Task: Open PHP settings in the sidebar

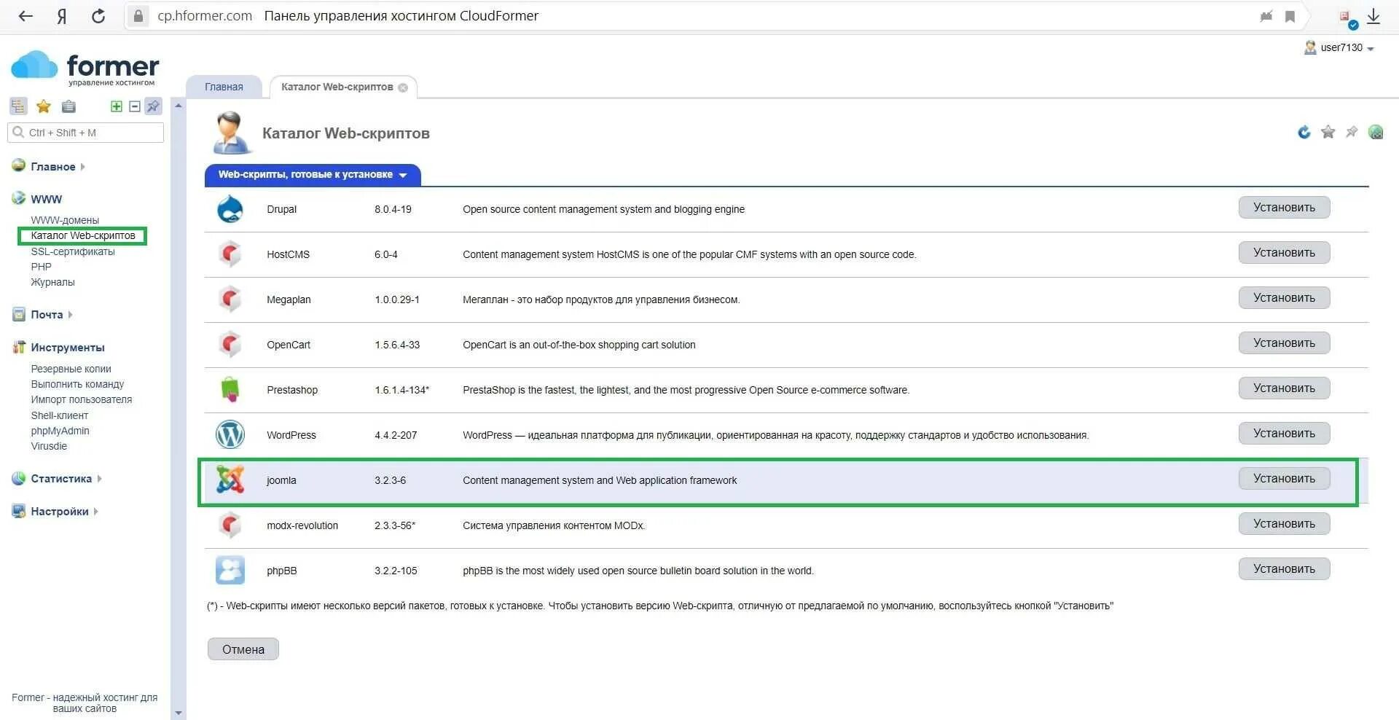Action: (41, 267)
